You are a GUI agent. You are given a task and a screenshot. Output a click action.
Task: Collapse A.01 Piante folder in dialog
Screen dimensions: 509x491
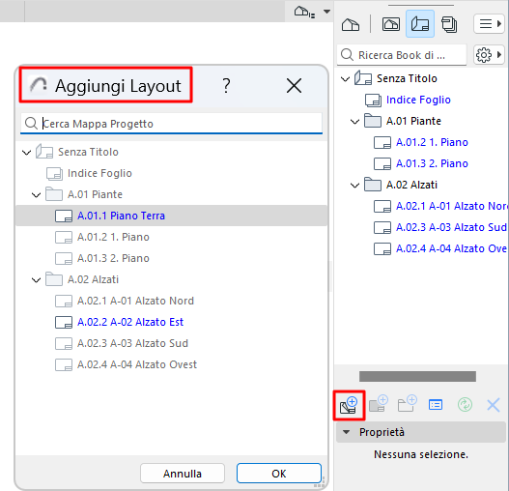pyautogui.click(x=36, y=195)
